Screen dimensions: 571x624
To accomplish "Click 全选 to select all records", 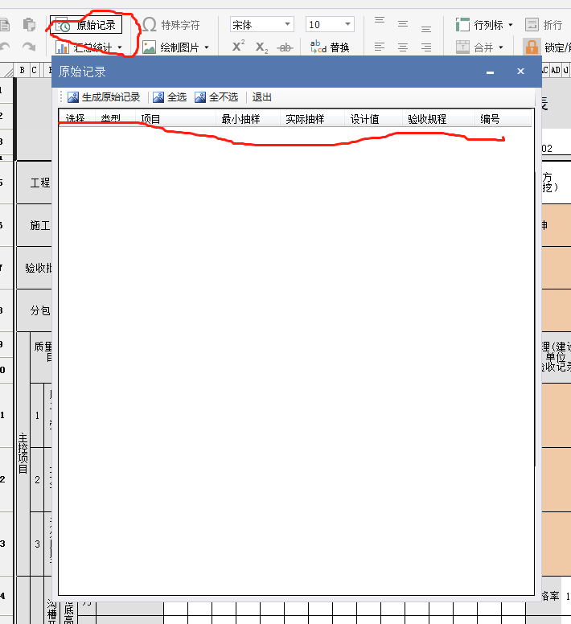I will click(x=170, y=97).
